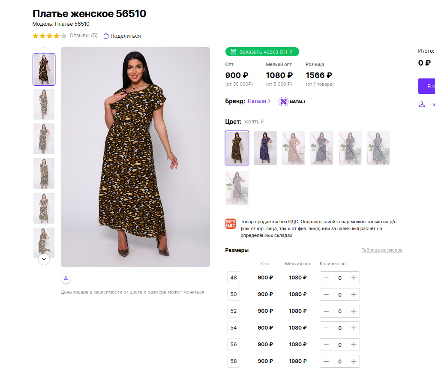This screenshot has width=435, height=369.
Task: Click the share icon next to Поделиться
Action: coord(106,36)
